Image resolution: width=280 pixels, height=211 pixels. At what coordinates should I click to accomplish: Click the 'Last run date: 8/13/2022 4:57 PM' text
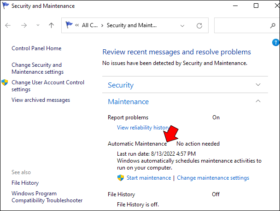pos(156,154)
